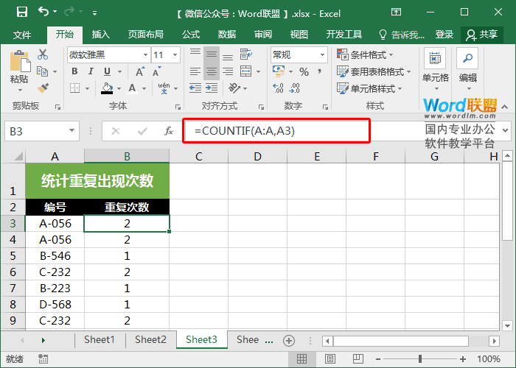Switch to the 公式 formulas tab

tap(191, 35)
